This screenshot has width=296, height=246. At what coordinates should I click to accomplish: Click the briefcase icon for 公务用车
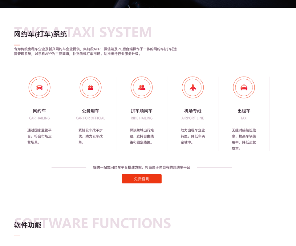(91, 88)
